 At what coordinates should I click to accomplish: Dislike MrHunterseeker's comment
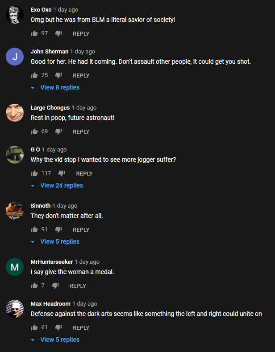pos(55,286)
